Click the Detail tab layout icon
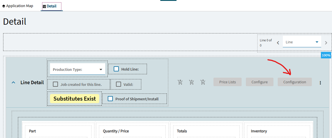Viewport: 332px width, 138px height. 44,6
